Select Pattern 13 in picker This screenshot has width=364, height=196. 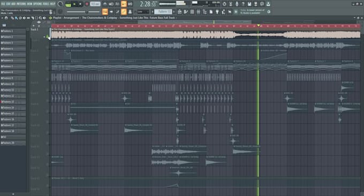[x=13, y=102]
